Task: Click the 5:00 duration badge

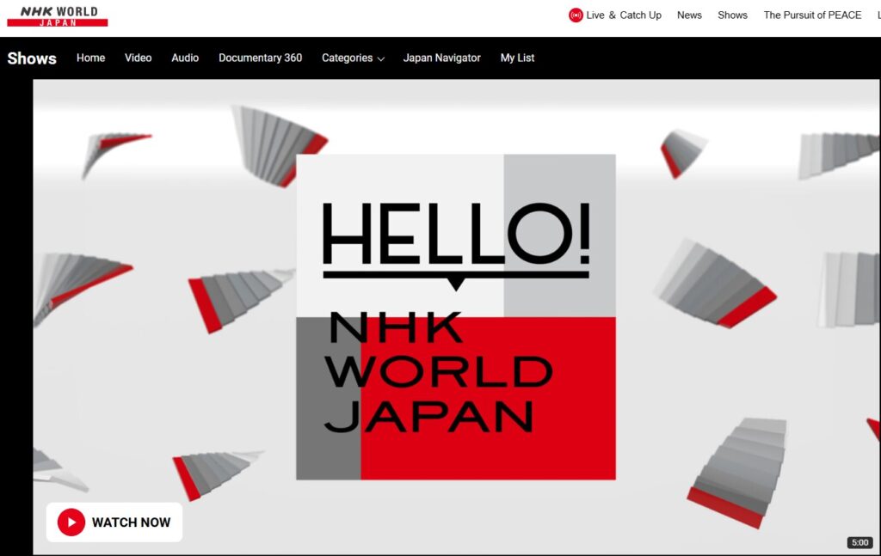Action: (x=859, y=542)
